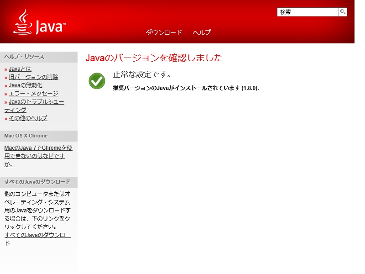The height and width of the screenshot is (274, 365).
Task: Open the エラー・メッセージ link
Action: tap(33, 94)
